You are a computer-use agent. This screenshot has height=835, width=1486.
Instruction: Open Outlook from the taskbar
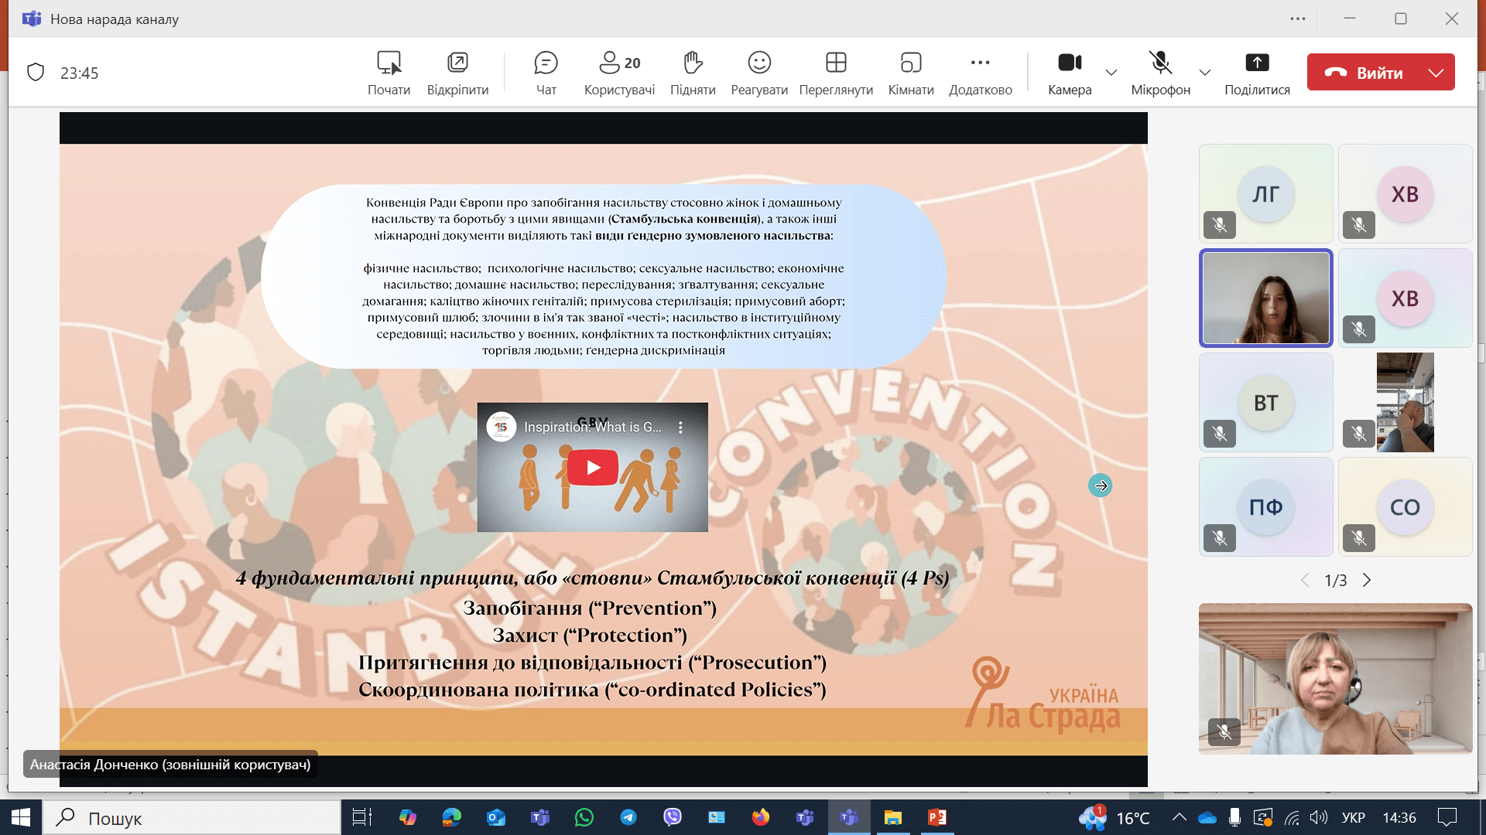(x=495, y=817)
